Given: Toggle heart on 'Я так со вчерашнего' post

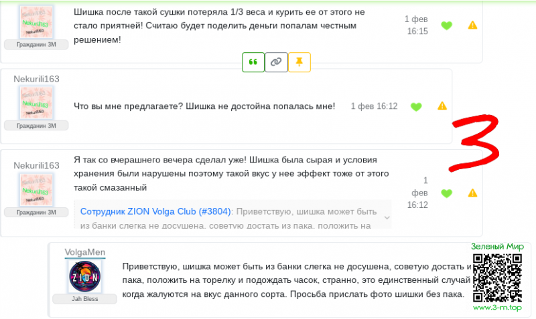Looking at the screenshot, I should coord(446,193).
